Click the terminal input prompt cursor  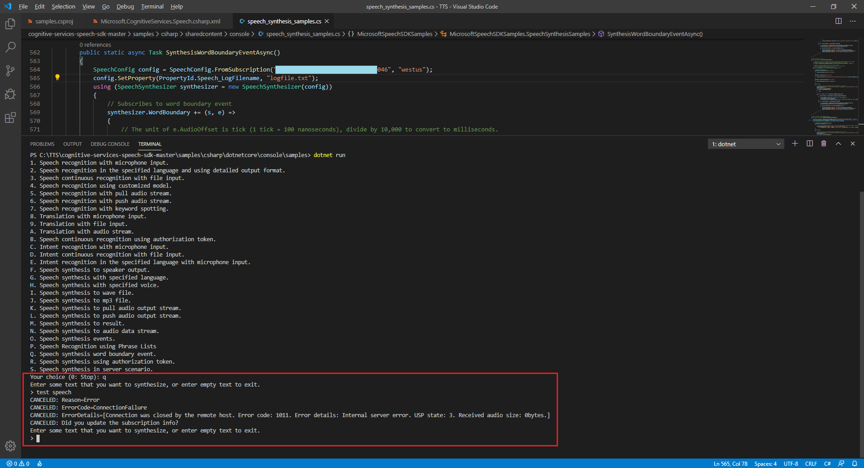[x=38, y=438]
